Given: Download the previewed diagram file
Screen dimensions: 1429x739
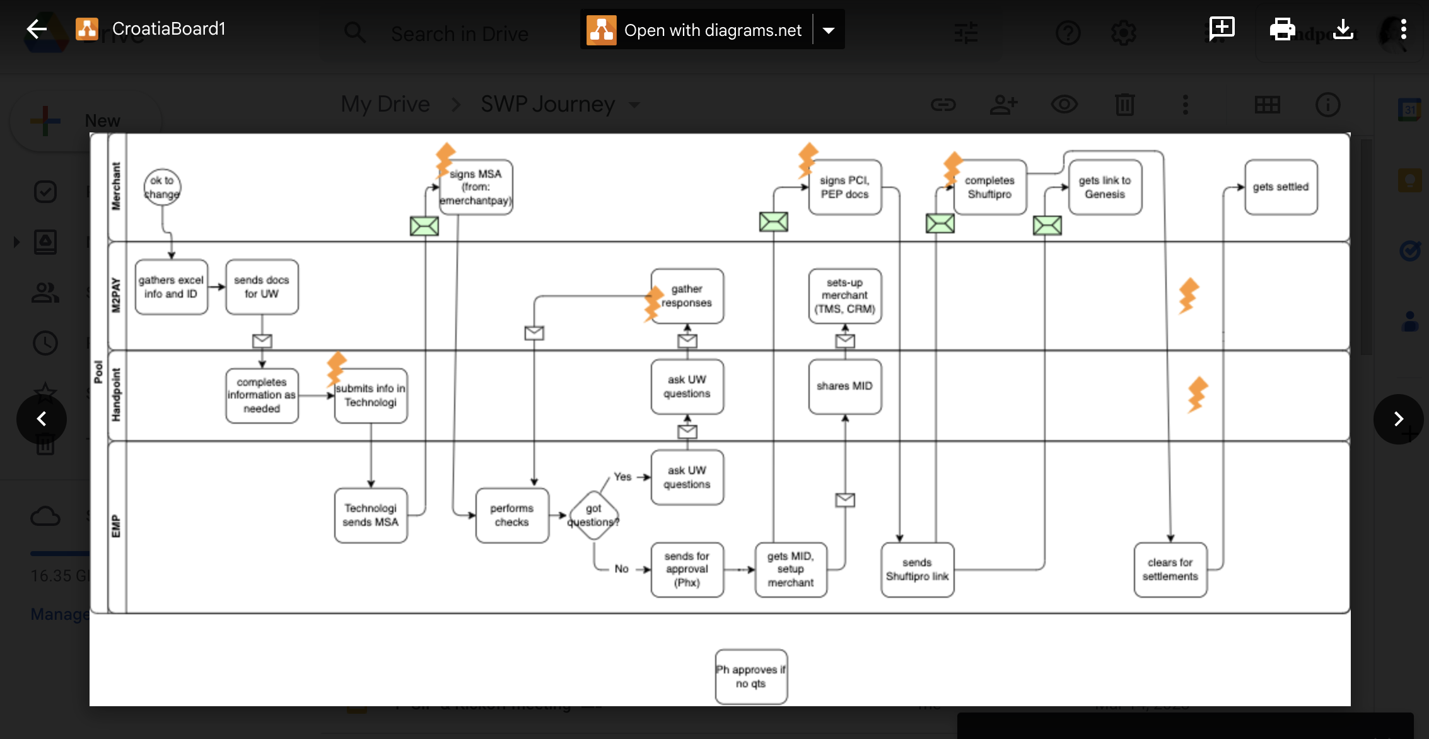Looking at the screenshot, I should pyautogui.click(x=1343, y=29).
